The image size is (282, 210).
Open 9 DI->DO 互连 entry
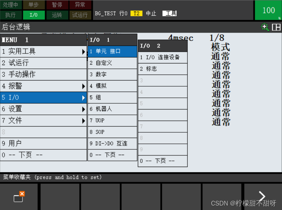pyautogui.click(x=113, y=144)
